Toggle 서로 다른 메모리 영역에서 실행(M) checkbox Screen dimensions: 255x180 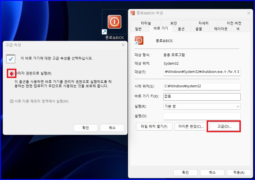click(12, 101)
